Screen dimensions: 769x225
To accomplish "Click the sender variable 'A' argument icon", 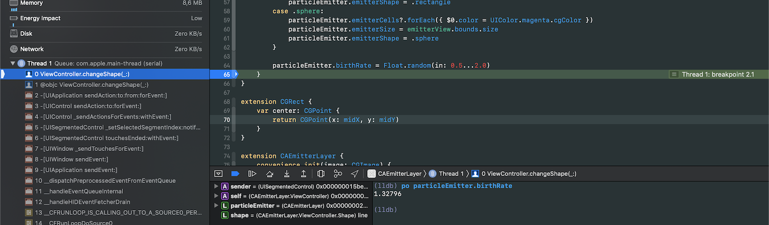I will pos(225,186).
